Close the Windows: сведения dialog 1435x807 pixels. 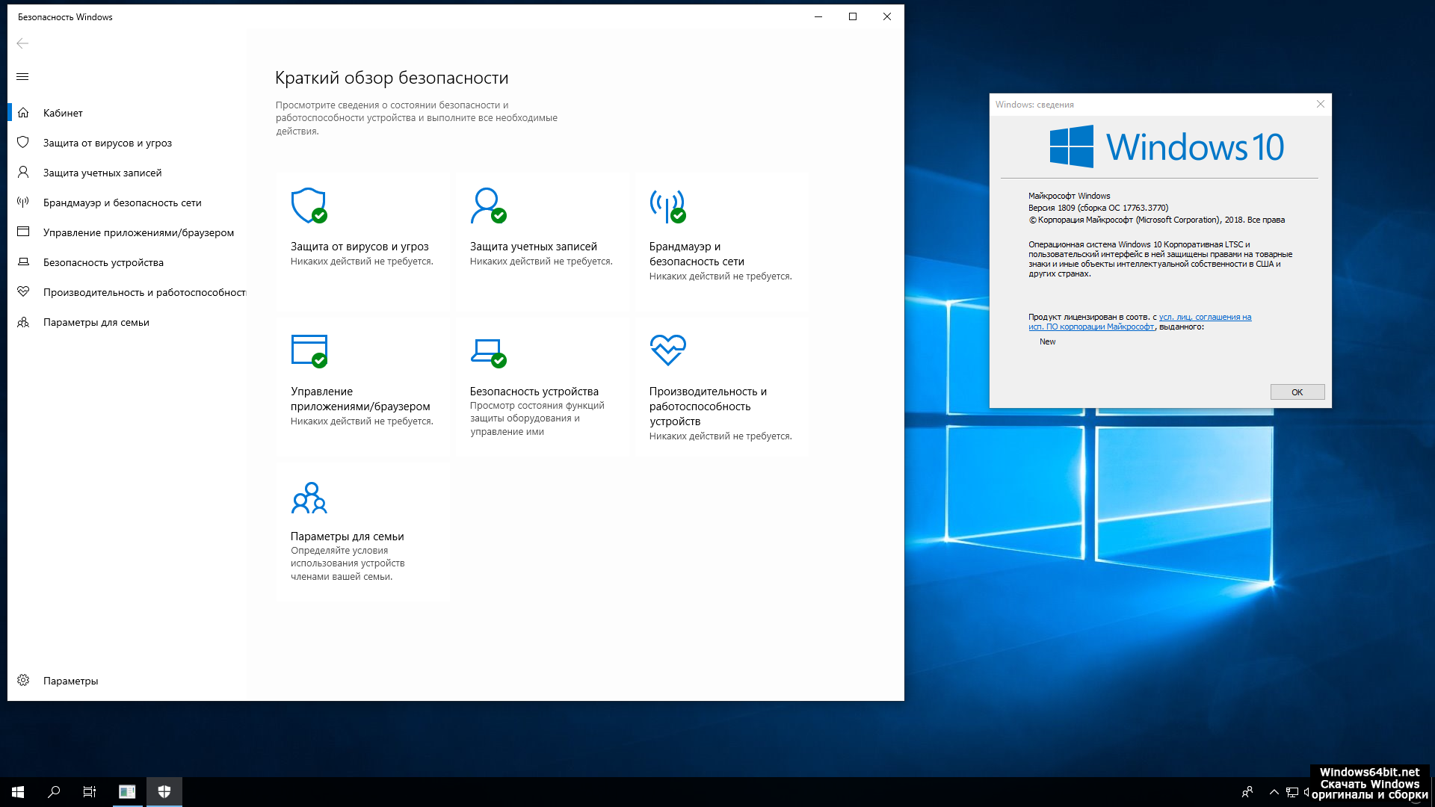(1320, 104)
